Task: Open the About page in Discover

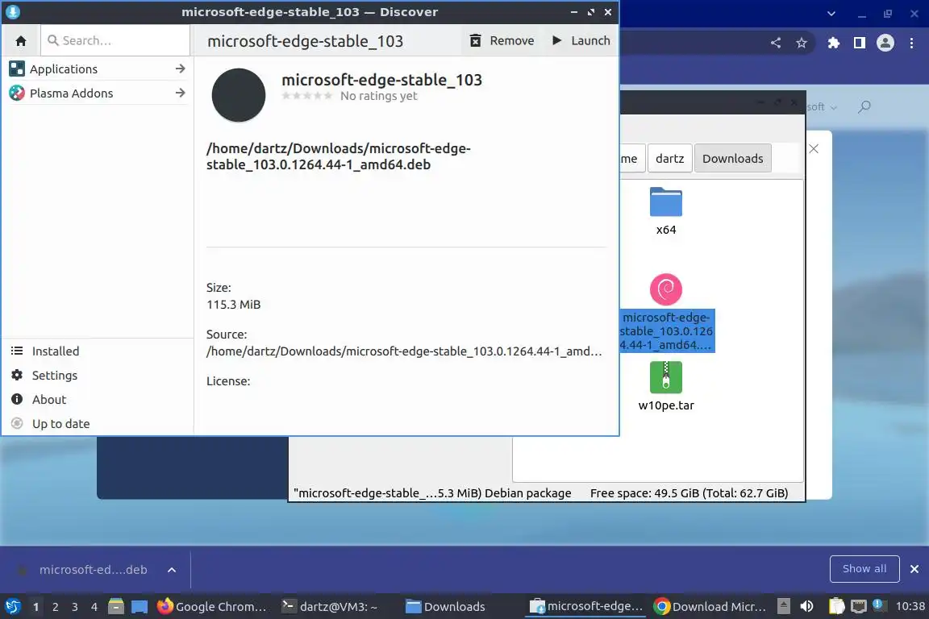Action: click(97, 400)
